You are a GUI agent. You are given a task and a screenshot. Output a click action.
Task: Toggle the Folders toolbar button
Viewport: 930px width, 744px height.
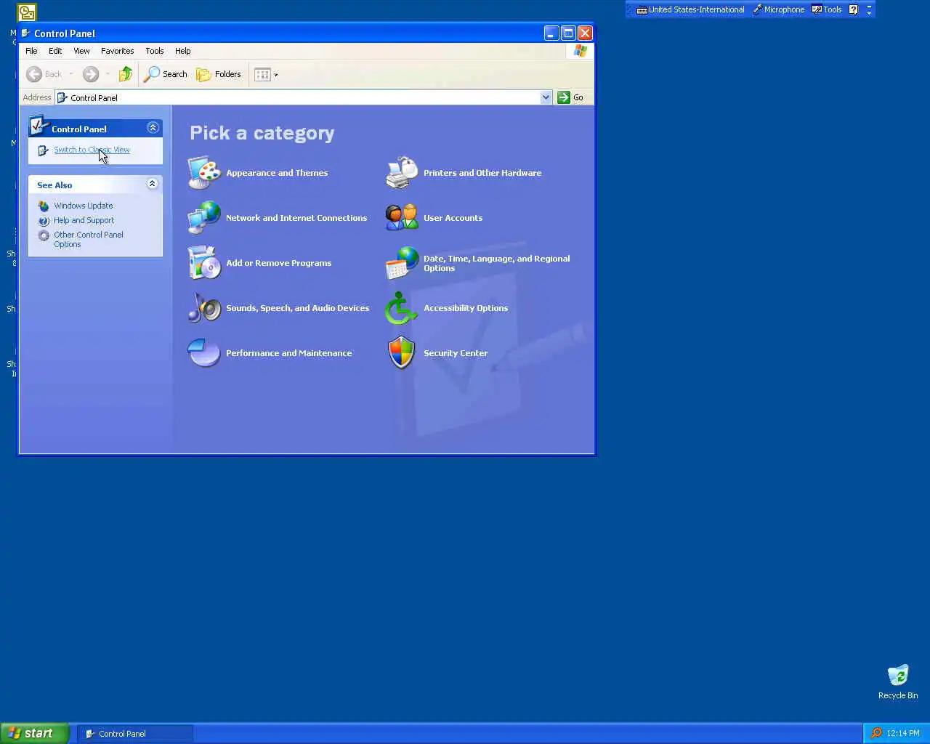(219, 74)
